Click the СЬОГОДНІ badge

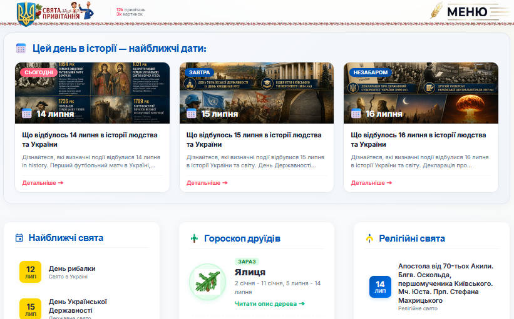click(x=39, y=72)
